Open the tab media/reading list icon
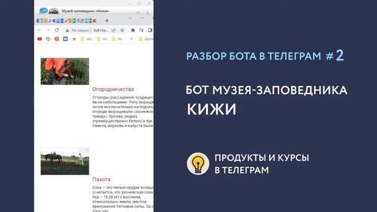377x212 pixels. click(x=141, y=30)
